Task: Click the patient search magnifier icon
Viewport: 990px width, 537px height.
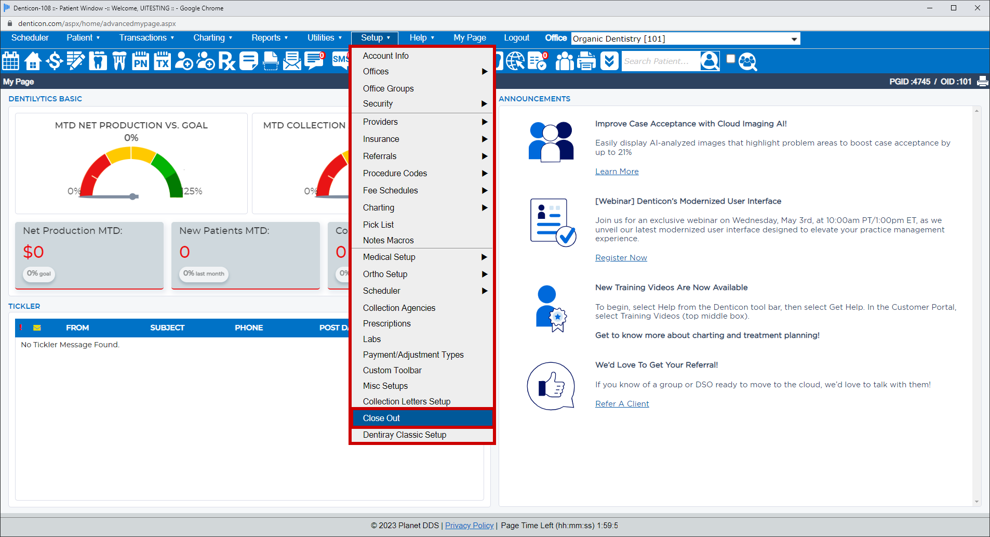Action: (709, 61)
